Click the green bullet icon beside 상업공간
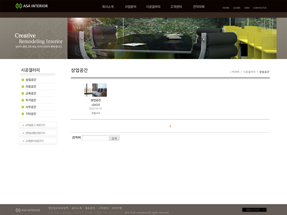This screenshot has width=287, height=215. point(23,80)
